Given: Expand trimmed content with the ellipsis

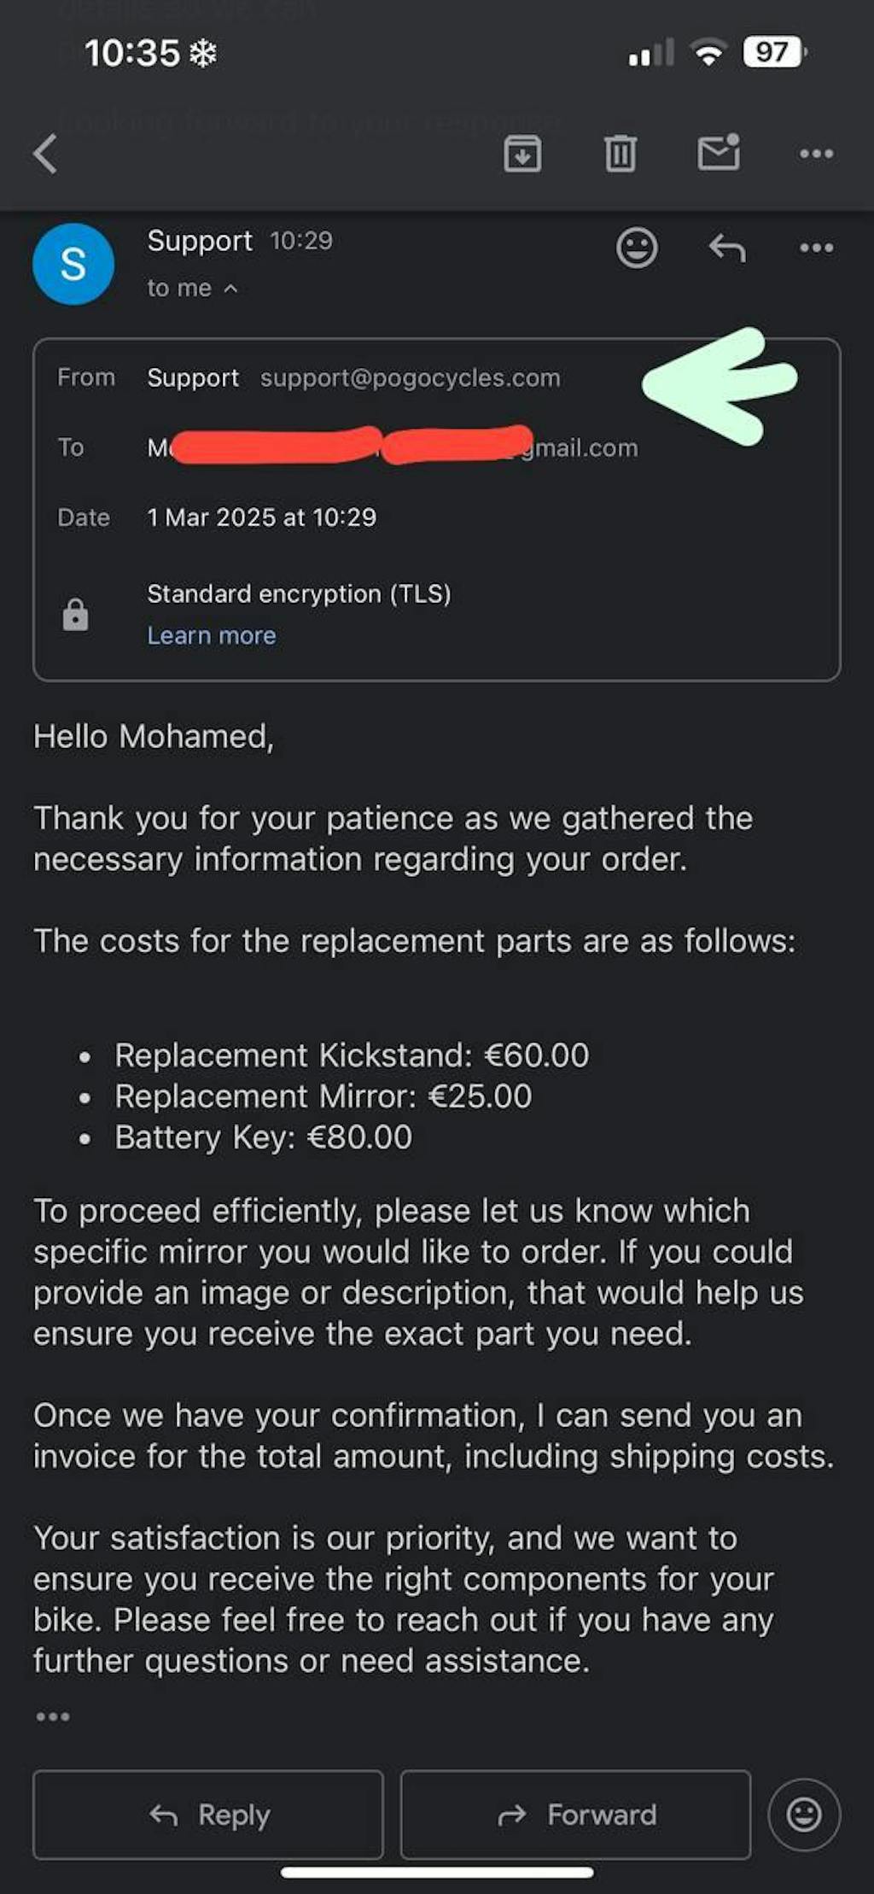Looking at the screenshot, I should click(x=53, y=1716).
